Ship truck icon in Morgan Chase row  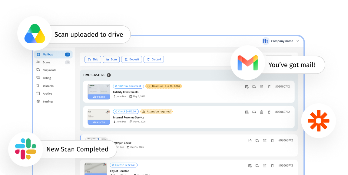(257, 141)
